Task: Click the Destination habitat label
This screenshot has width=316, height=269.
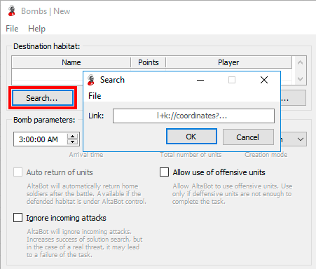Action: point(46,46)
